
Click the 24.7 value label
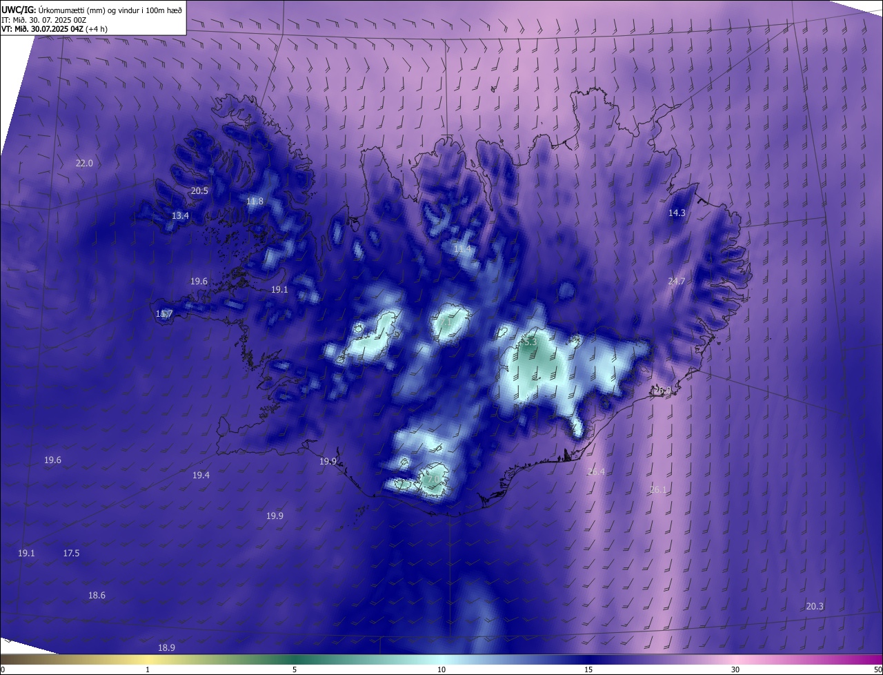pyautogui.click(x=676, y=281)
